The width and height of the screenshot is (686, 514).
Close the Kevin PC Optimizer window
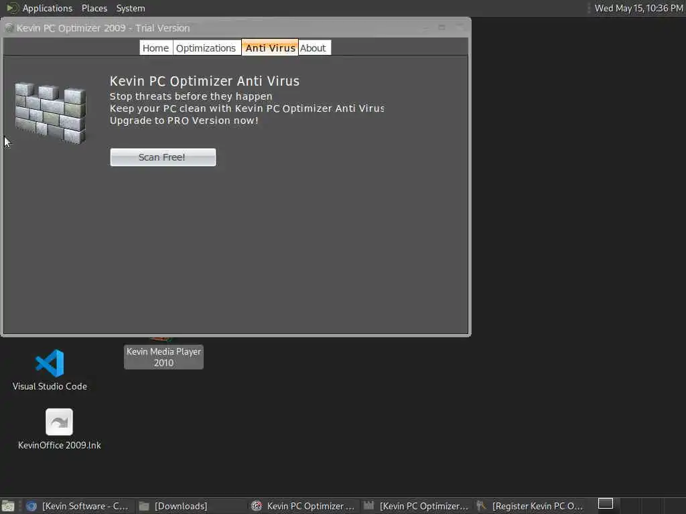pos(459,27)
